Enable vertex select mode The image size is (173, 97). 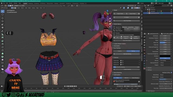[12, 8]
